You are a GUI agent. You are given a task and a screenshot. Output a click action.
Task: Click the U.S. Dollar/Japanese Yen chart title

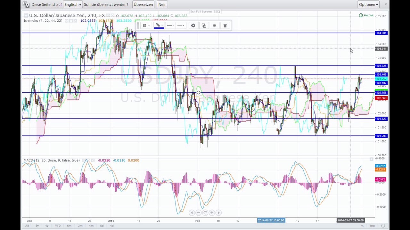(x=67, y=15)
